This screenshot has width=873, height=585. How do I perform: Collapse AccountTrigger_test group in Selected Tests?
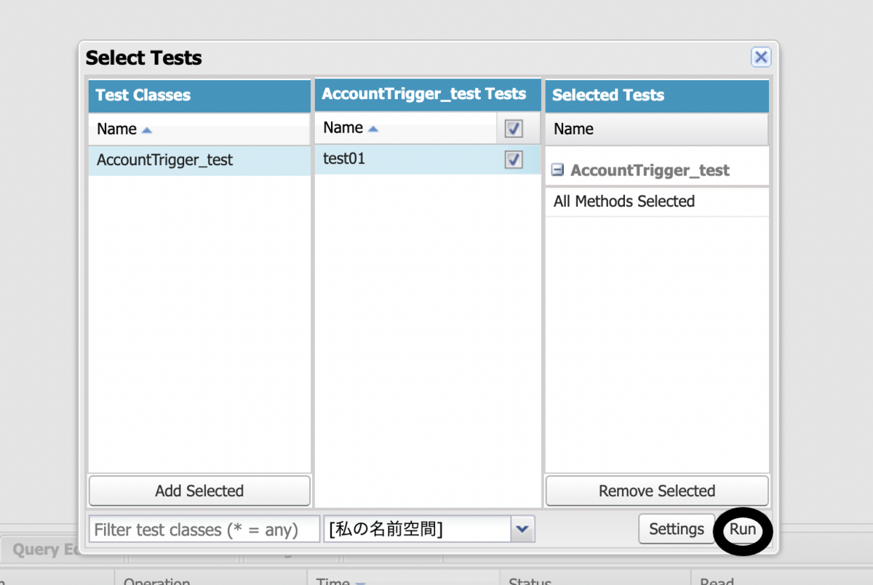point(557,170)
